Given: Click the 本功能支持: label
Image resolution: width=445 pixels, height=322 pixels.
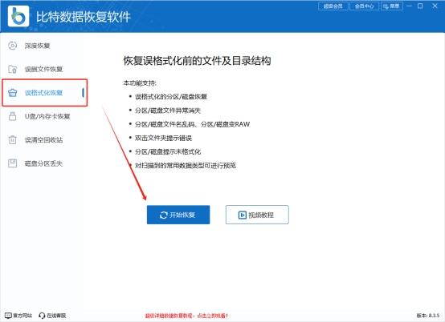Looking at the screenshot, I should click(140, 83).
